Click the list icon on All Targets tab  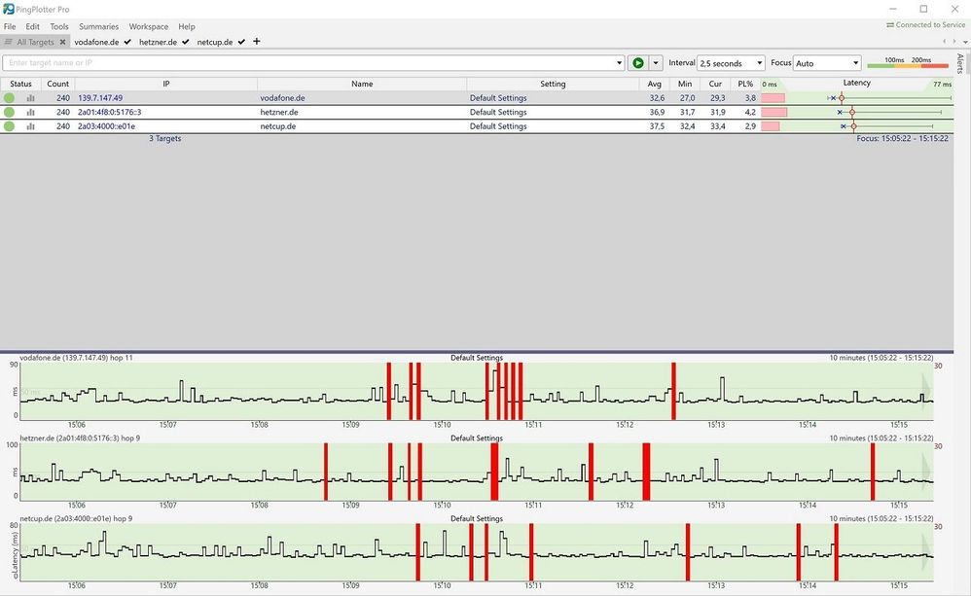[x=8, y=42]
